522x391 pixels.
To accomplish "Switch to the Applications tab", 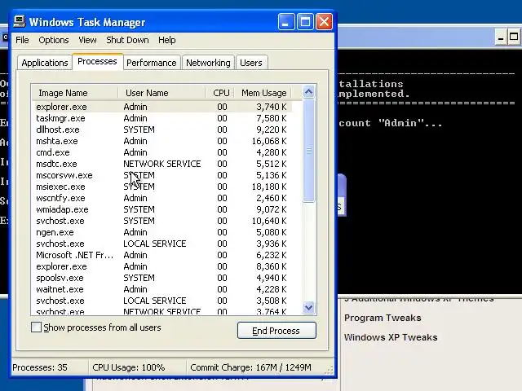I will click(45, 63).
